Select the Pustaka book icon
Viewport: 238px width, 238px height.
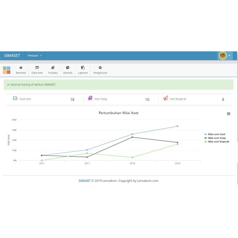[x=53, y=68]
